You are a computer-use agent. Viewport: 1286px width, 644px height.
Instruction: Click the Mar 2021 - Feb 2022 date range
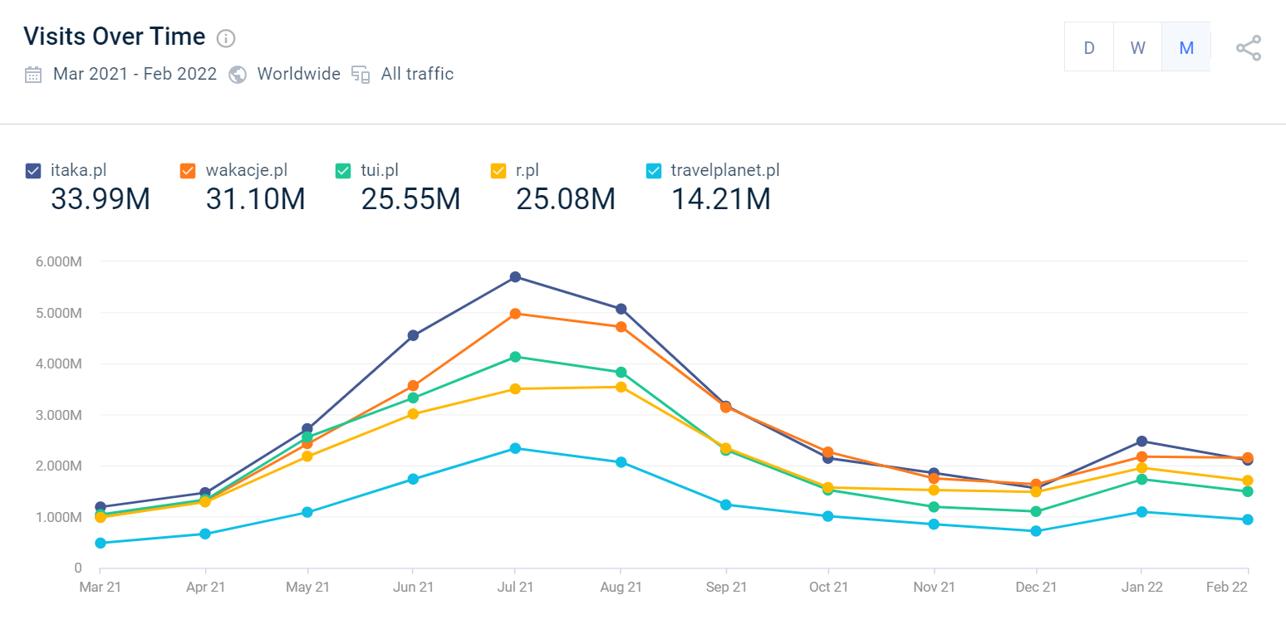[x=135, y=74]
